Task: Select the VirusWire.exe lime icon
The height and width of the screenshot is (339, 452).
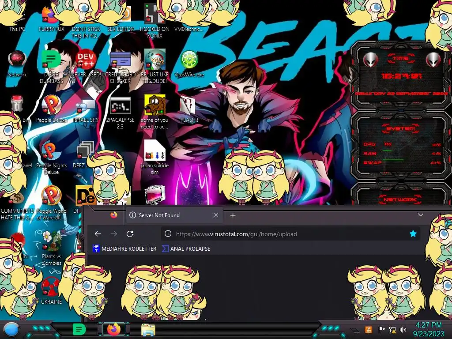Action: 189,64
